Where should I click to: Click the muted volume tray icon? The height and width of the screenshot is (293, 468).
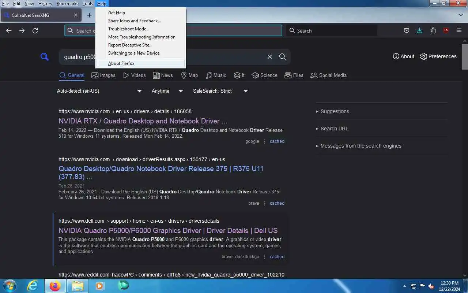(431, 286)
